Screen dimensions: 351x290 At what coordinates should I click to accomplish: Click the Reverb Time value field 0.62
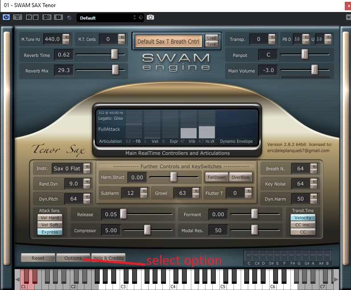pos(64,55)
